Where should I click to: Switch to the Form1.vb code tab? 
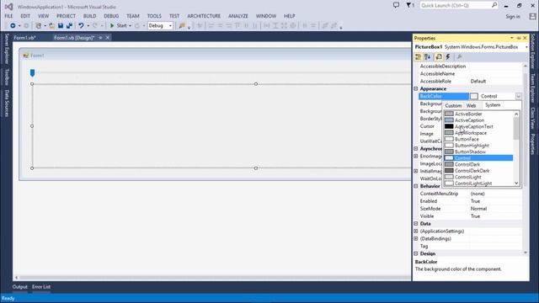pos(24,38)
